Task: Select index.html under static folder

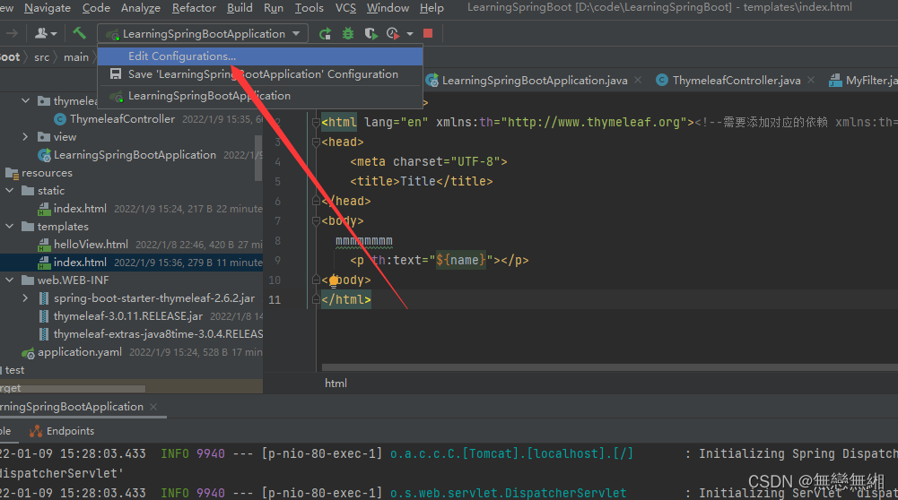Action: click(x=80, y=209)
